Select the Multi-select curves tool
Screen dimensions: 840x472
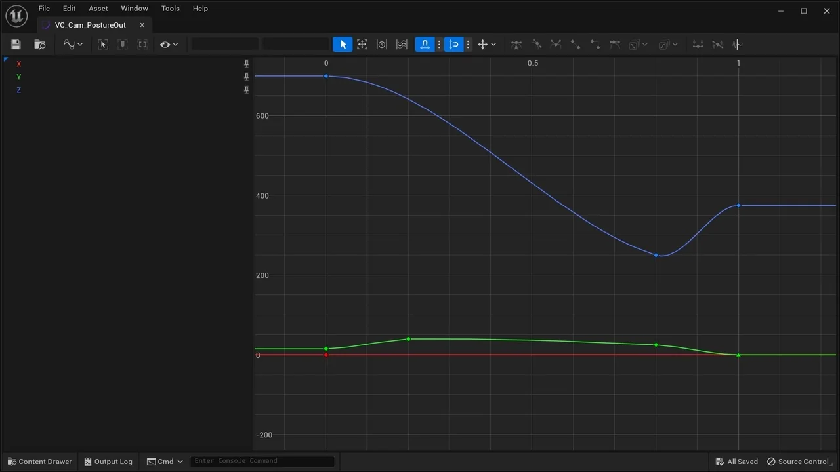(402, 45)
